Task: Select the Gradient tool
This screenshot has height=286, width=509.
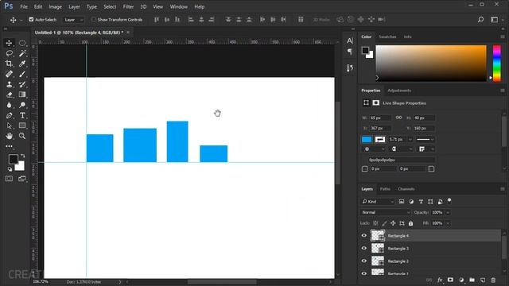Action: point(22,95)
